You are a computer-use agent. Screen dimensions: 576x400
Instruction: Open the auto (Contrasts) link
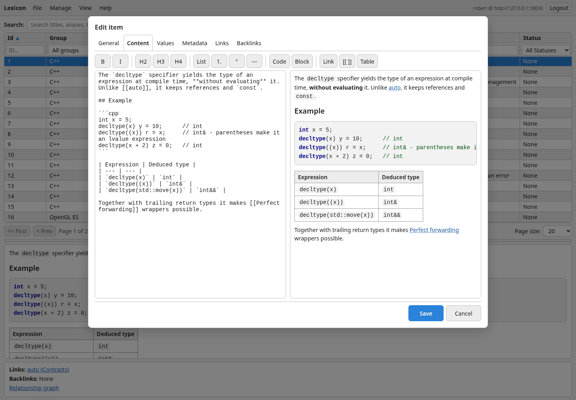(x=48, y=370)
